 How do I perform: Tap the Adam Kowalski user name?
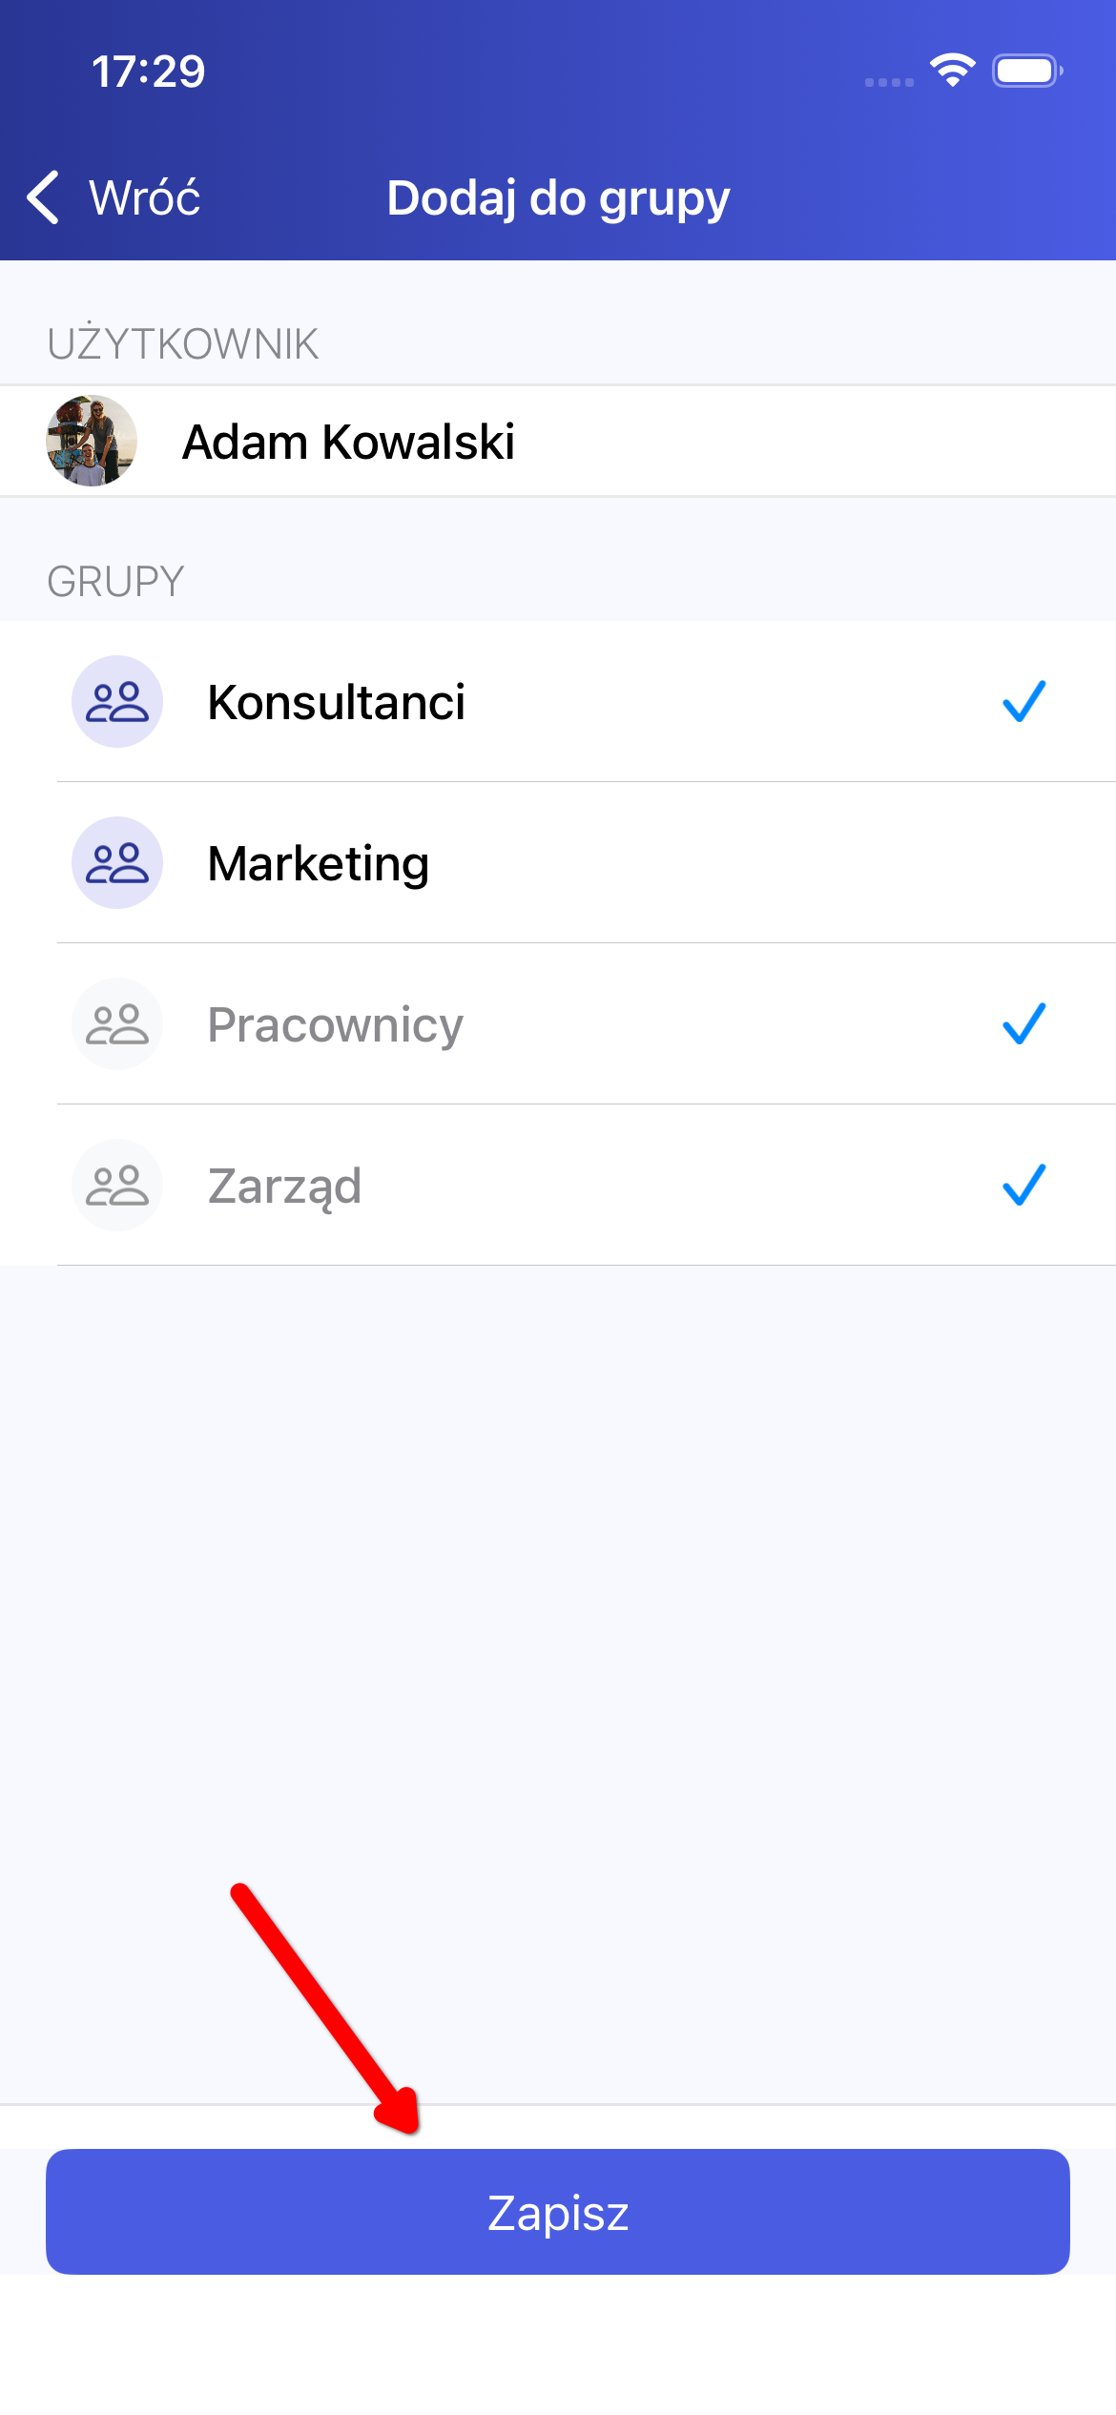pyautogui.click(x=348, y=442)
